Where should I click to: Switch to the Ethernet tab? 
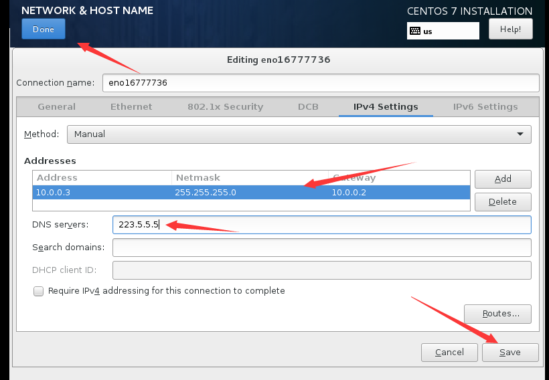[131, 107]
